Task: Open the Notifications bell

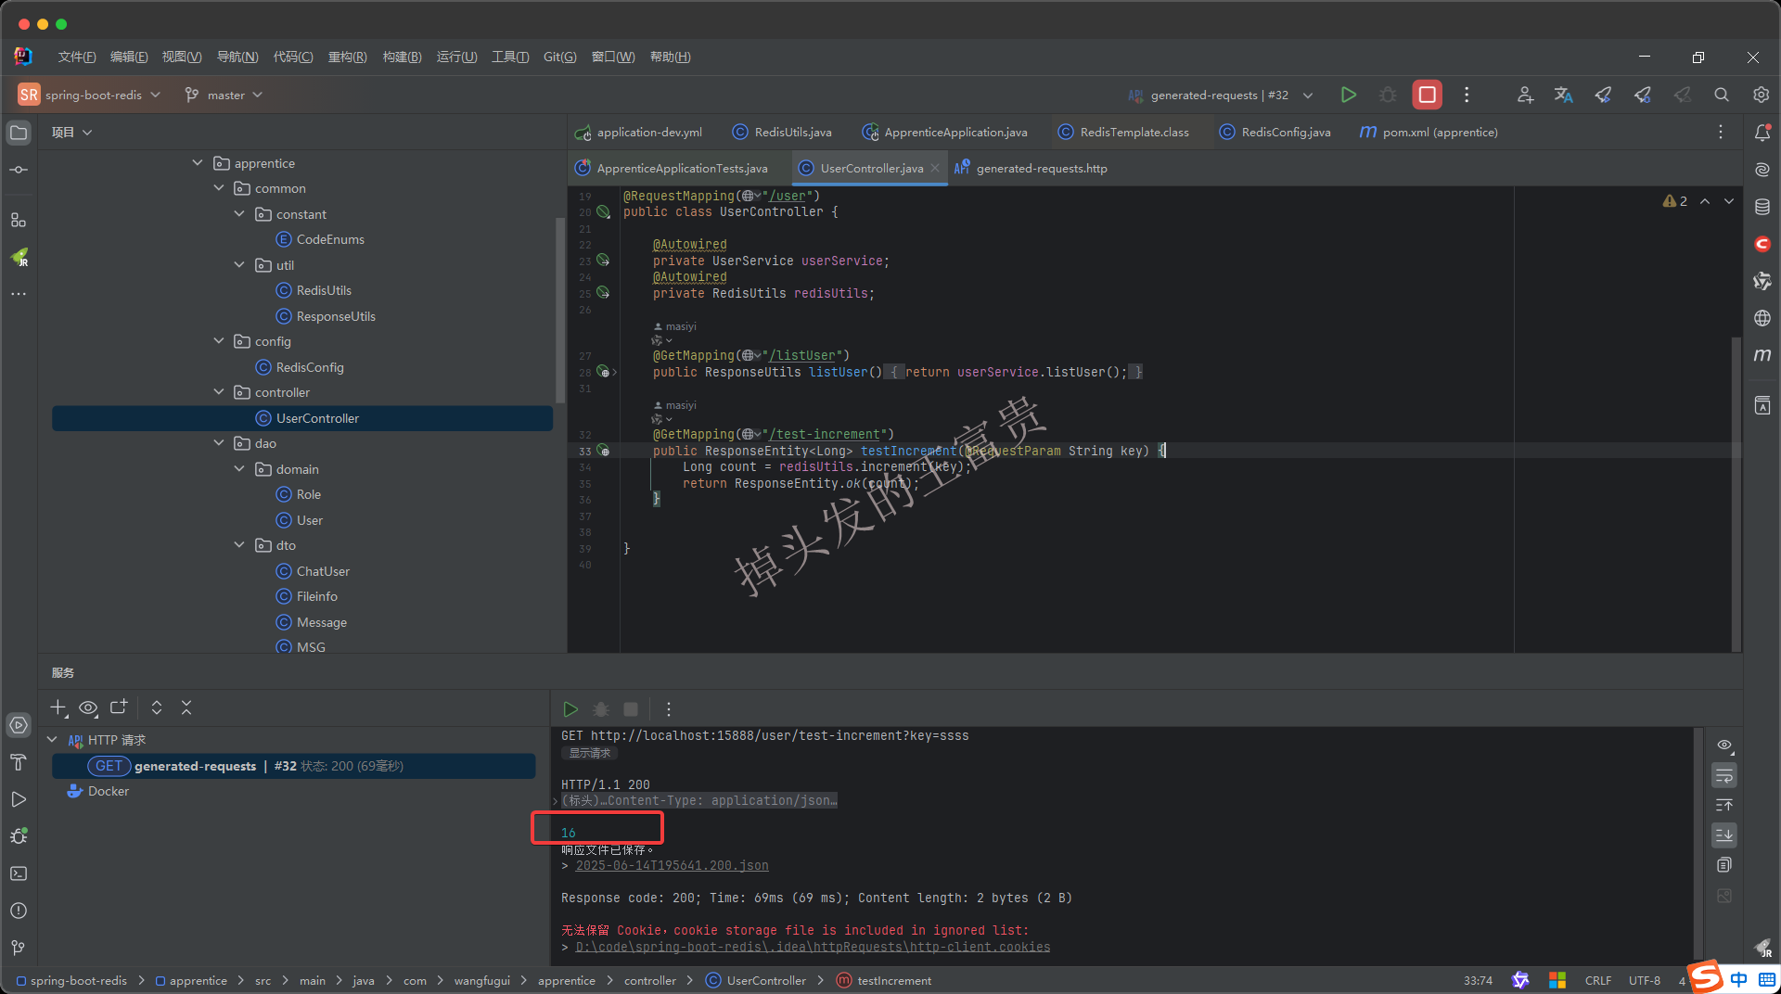Action: tap(1762, 133)
